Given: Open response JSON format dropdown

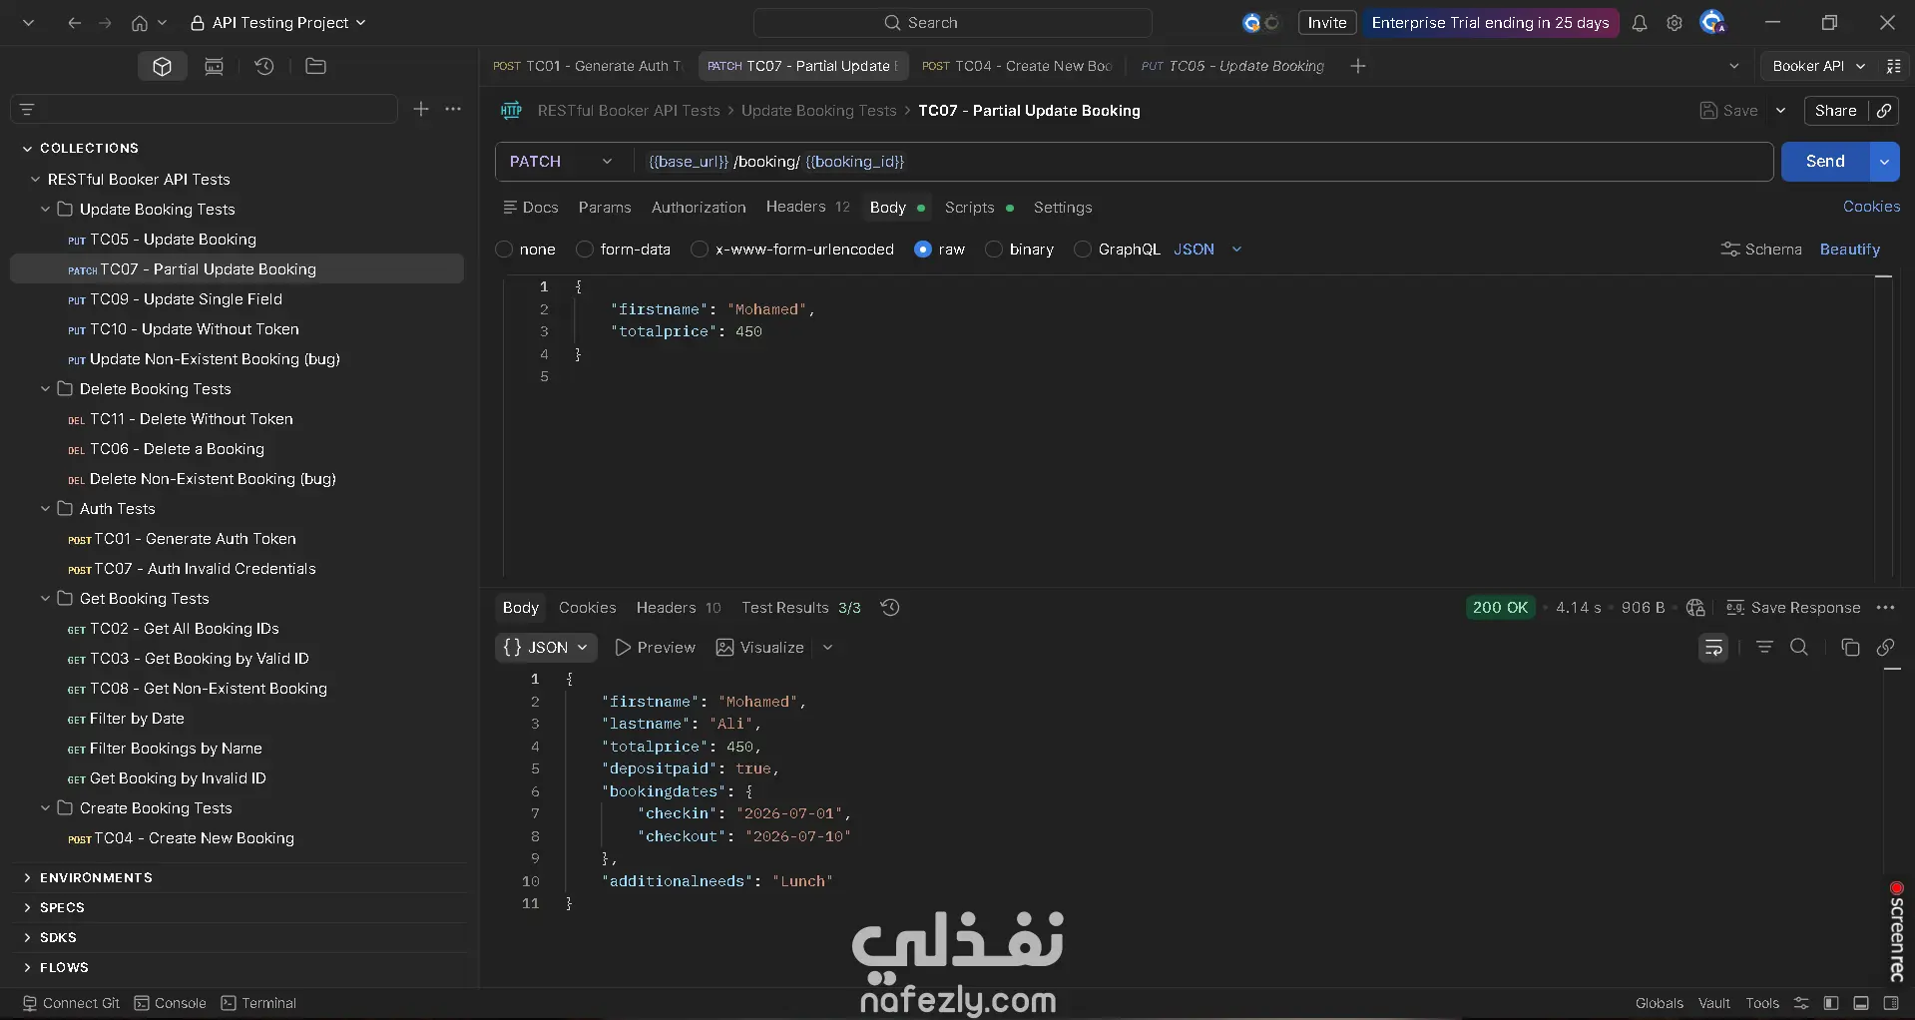Looking at the screenshot, I should click(x=546, y=648).
